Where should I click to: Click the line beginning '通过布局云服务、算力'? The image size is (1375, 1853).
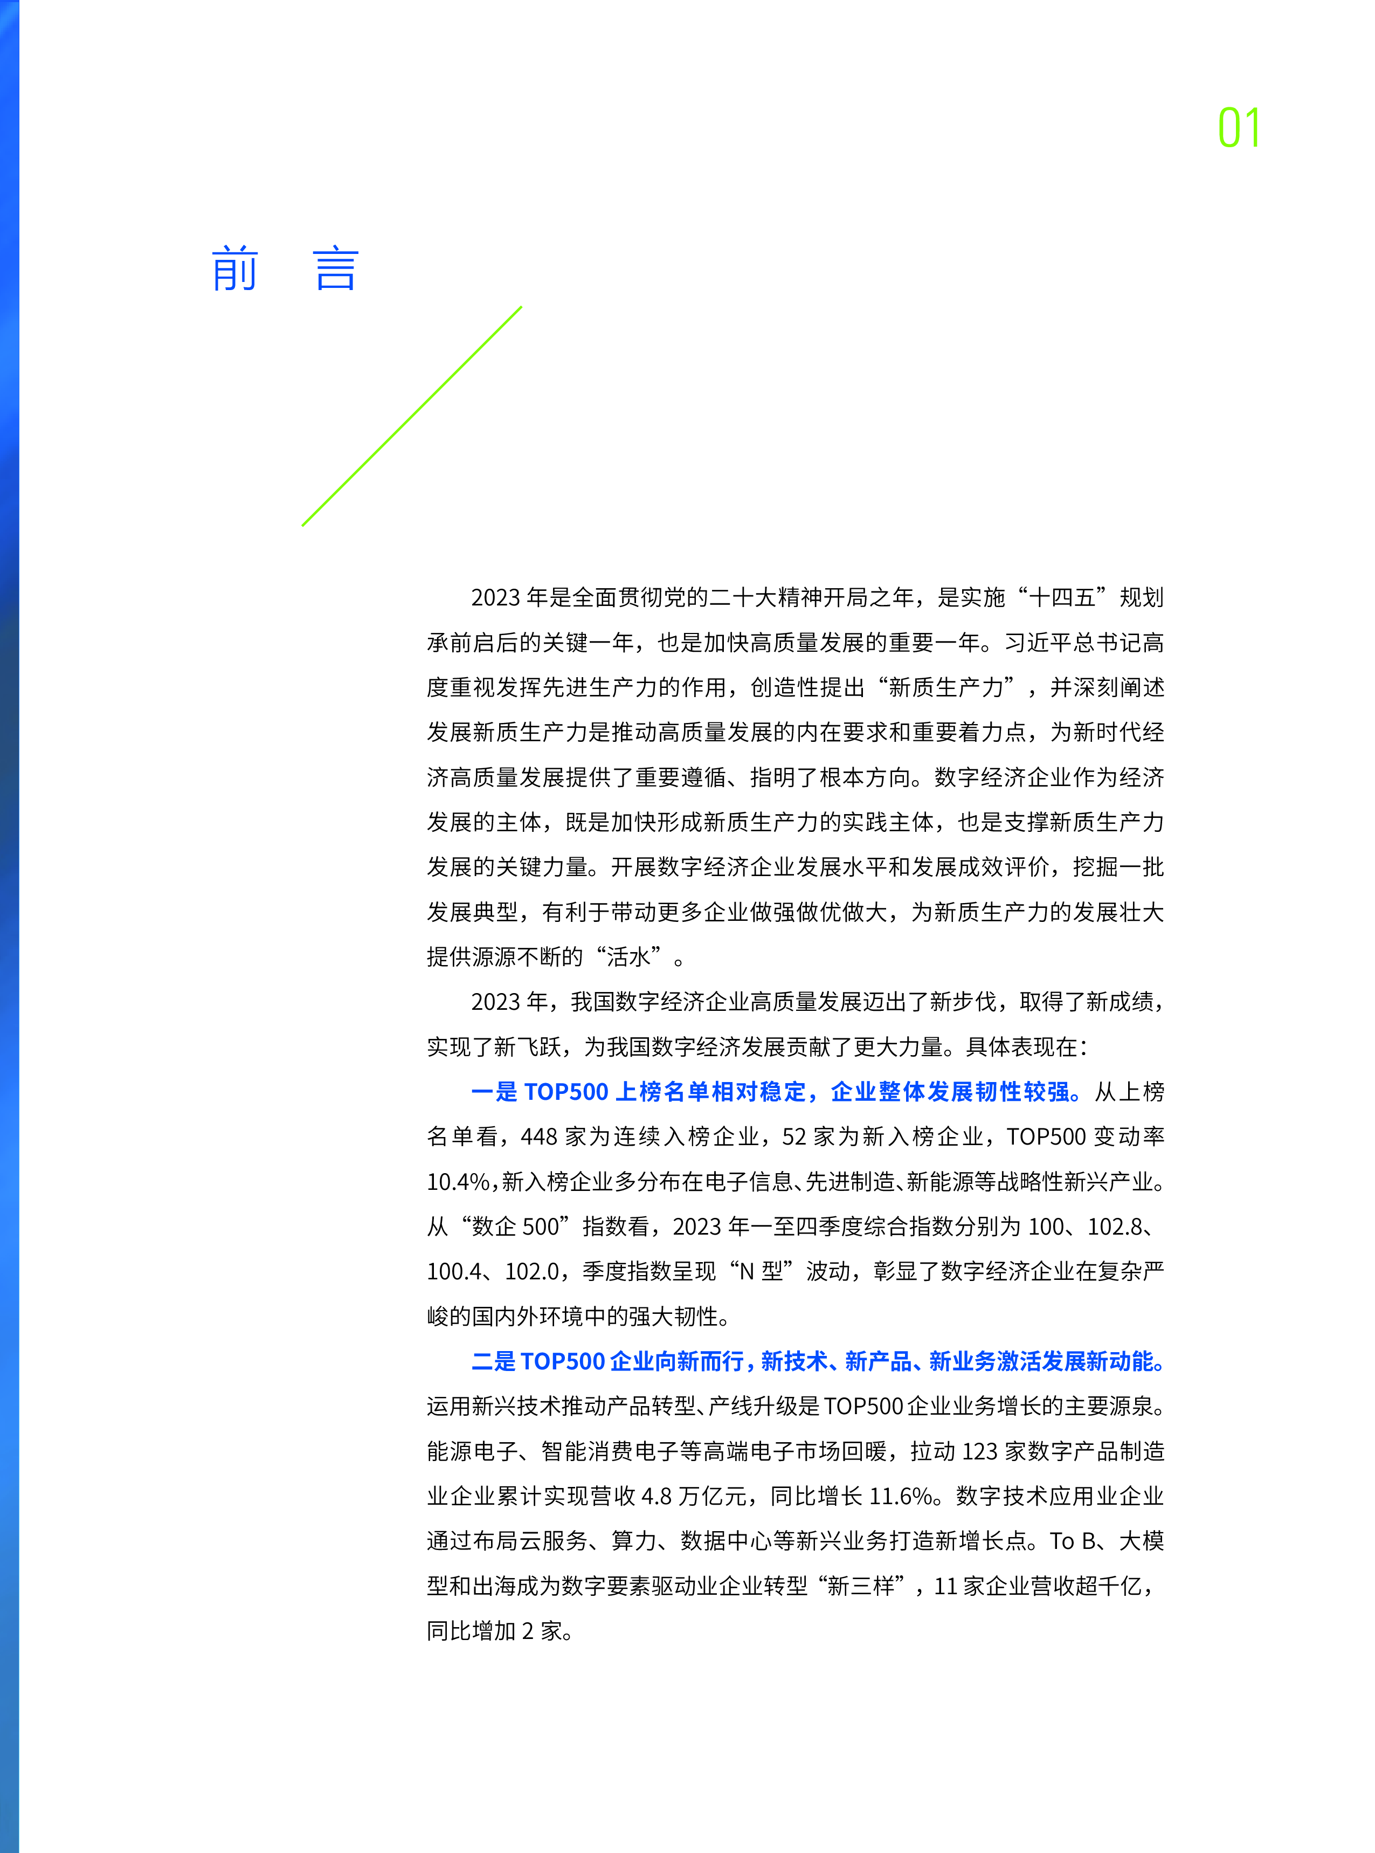[795, 1541]
